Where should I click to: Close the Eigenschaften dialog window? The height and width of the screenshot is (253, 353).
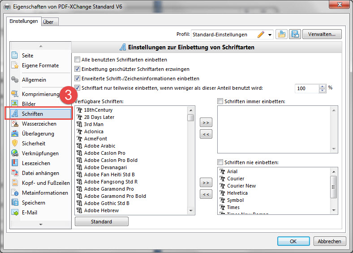click(340, 4)
